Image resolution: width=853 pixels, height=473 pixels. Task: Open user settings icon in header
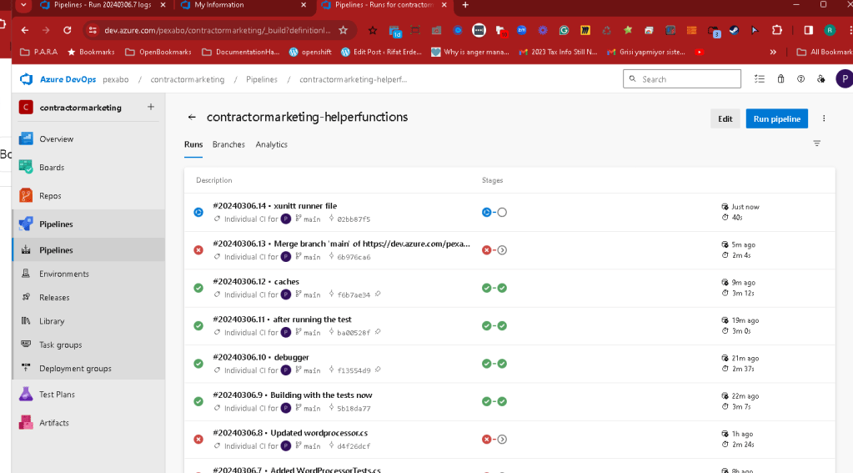pyautogui.click(x=821, y=79)
